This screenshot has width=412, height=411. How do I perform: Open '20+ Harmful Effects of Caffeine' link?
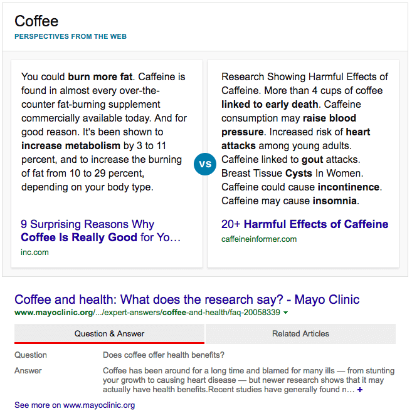pyautogui.click(x=304, y=224)
